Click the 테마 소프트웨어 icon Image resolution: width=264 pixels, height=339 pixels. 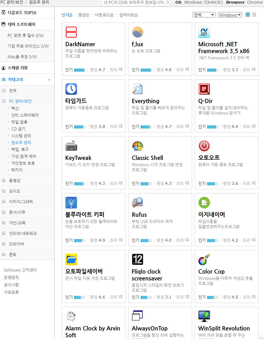(x=3, y=24)
